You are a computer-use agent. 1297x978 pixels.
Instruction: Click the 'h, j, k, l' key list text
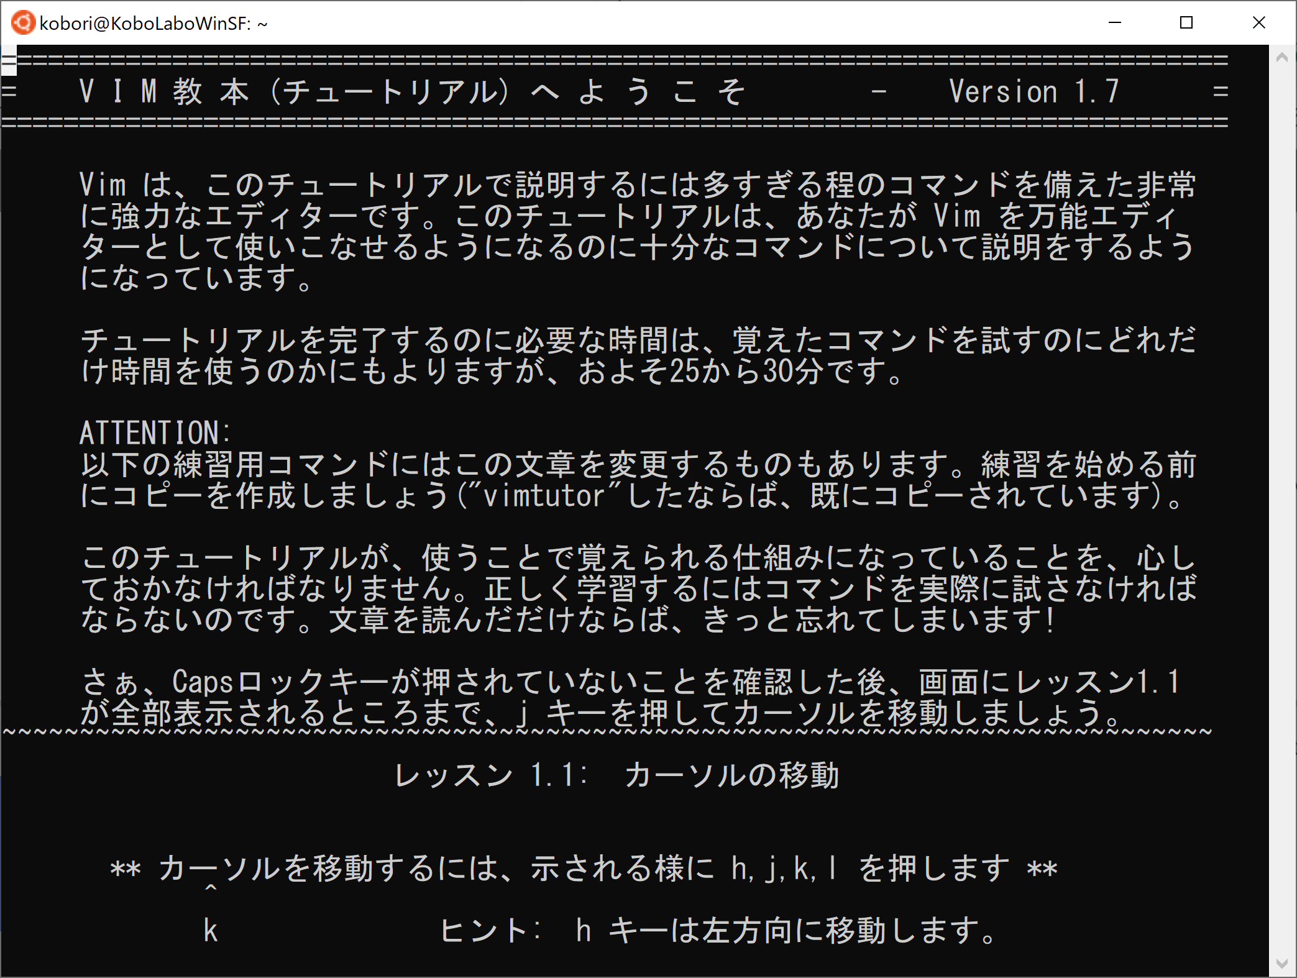783,869
